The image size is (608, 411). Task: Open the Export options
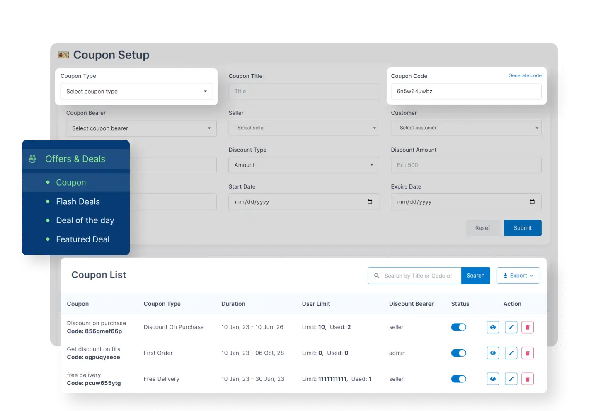pos(518,276)
